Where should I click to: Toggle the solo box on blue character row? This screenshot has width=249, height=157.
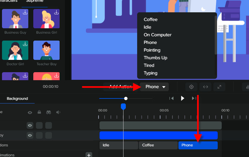49,135
